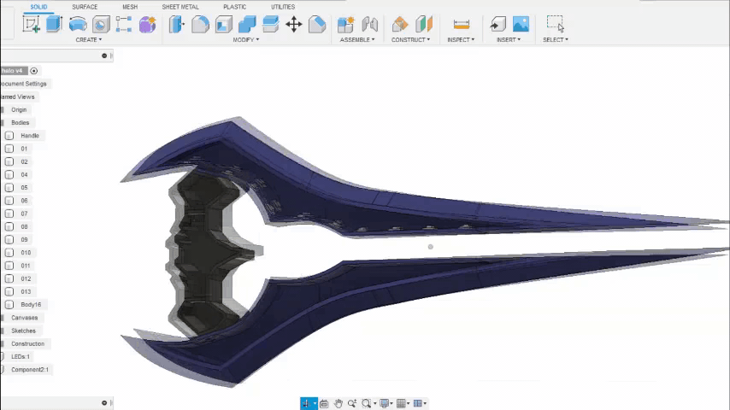Select the Extrude tool
The image size is (730, 410).
pyautogui.click(x=54, y=24)
